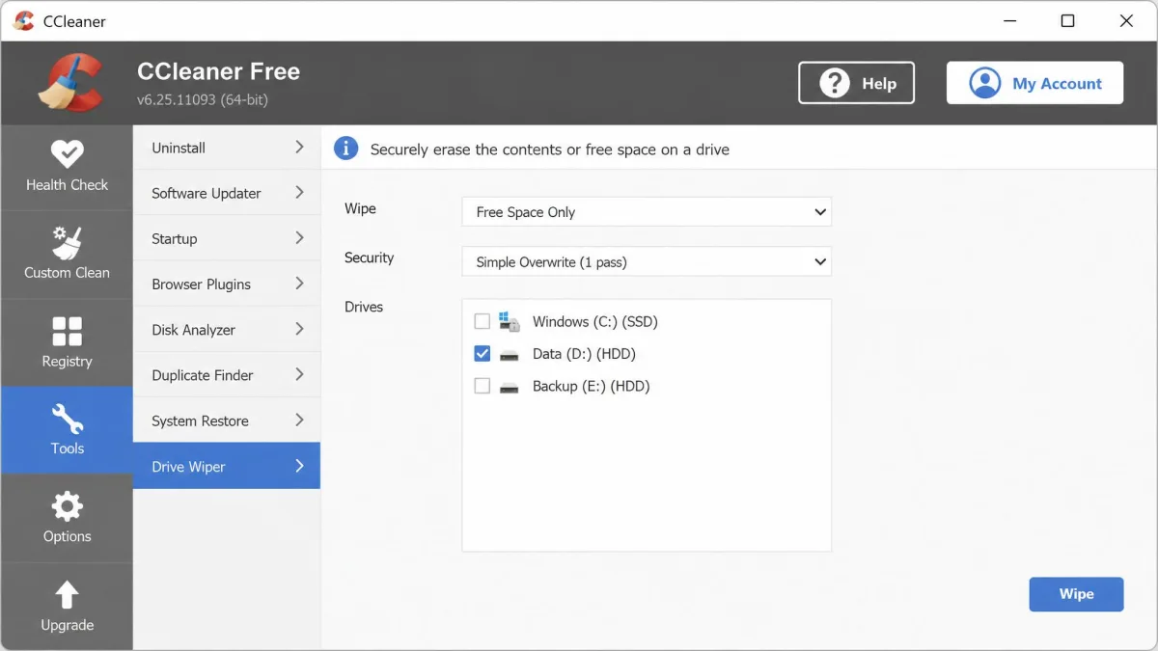Click the Help button text
Image resolution: width=1158 pixels, height=651 pixels.
pyautogui.click(x=879, y=84)
